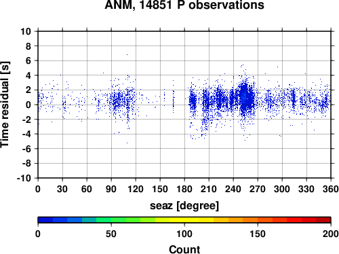Click the dark blue end of colorbar
Image resolution: width=339 pixels, height=254 pixels.
pyautogui.click(x=45, y=220)
